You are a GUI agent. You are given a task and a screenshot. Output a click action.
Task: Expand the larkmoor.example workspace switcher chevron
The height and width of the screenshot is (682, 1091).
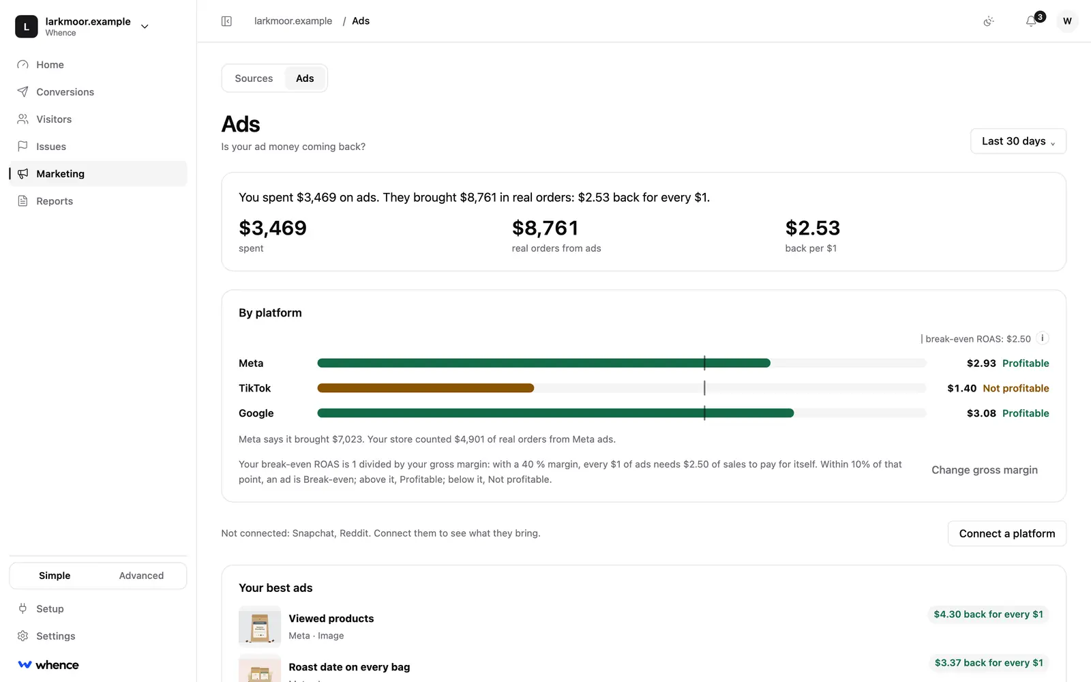click(x=145, y=27)
